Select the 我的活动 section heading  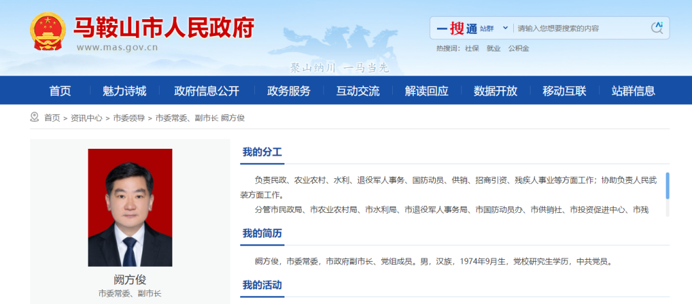pos(262,285)
